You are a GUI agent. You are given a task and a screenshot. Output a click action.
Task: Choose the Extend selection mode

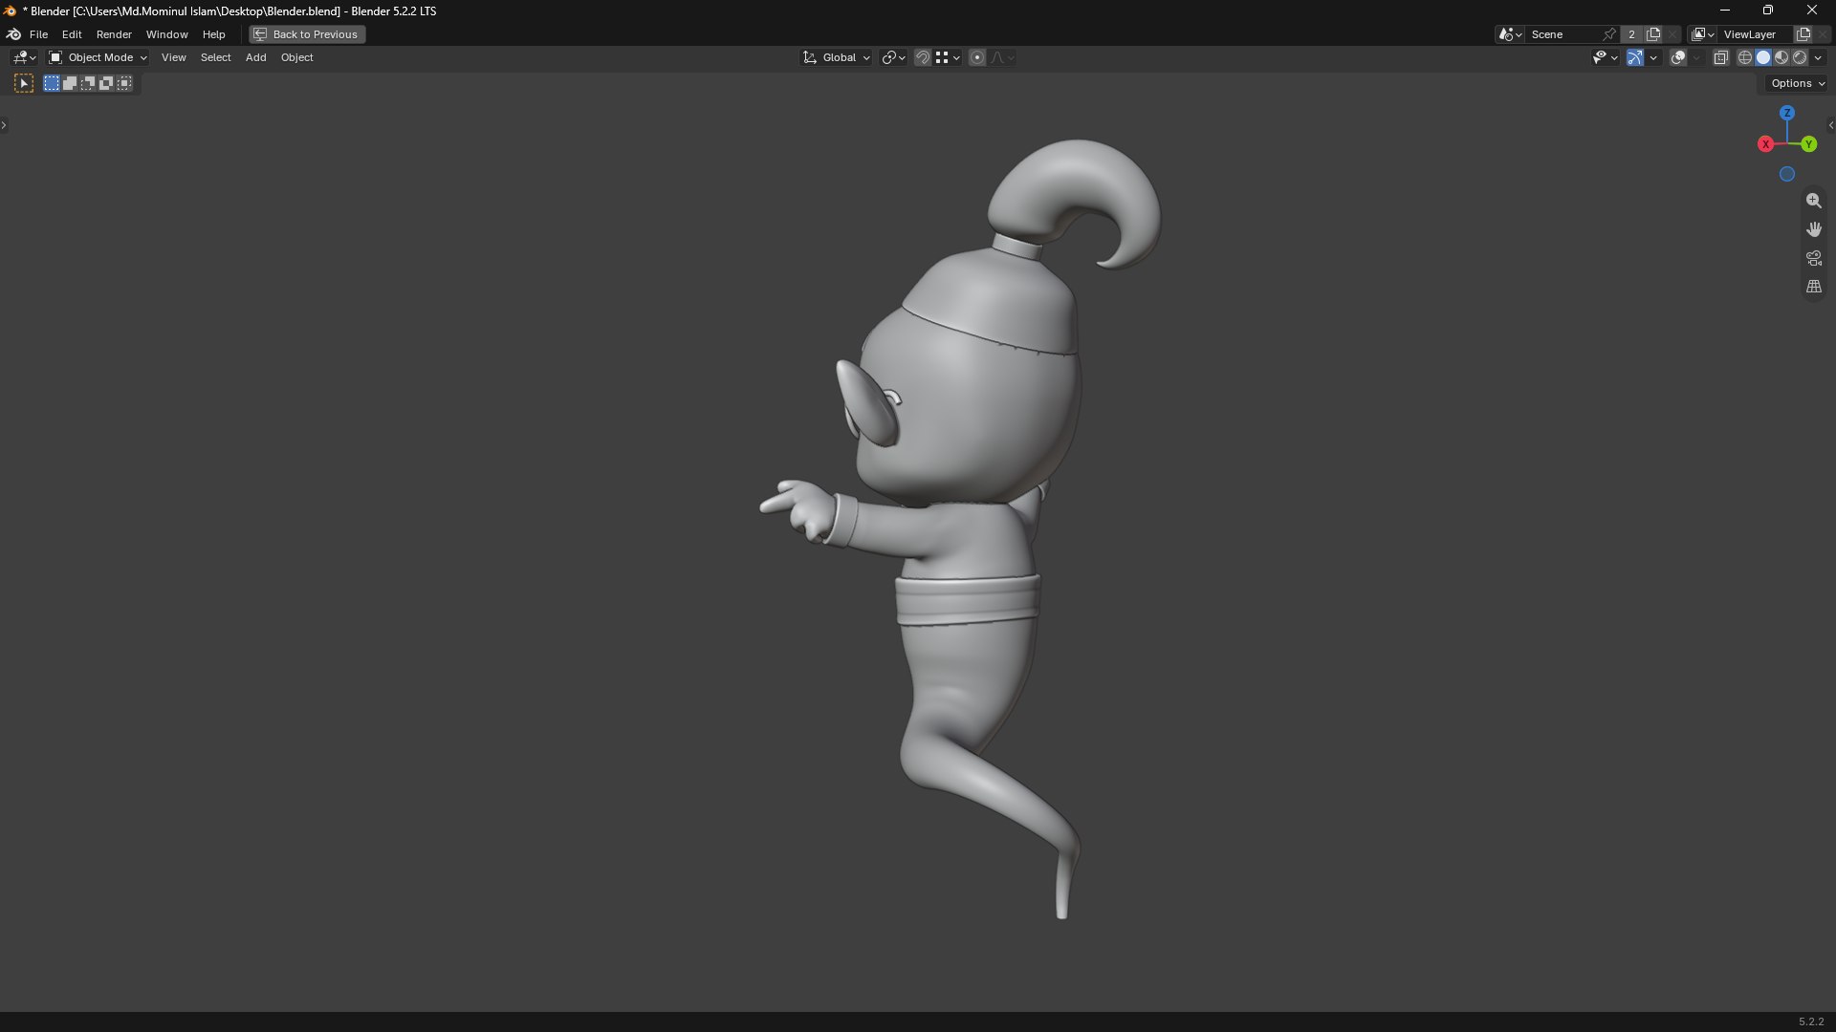point(70,84)
